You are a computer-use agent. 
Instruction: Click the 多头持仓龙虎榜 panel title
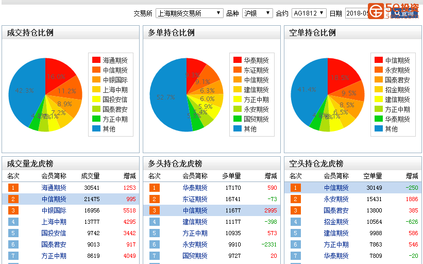click(x=175, y=163)
